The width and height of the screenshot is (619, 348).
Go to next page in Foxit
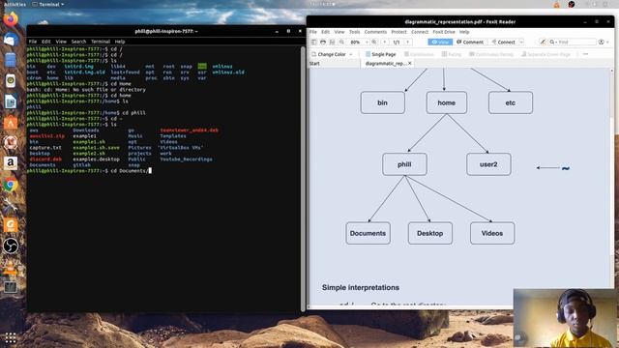click(x=408, y=42)
